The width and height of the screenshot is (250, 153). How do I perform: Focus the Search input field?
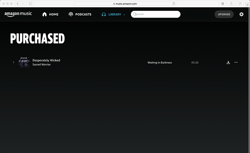tap(156, 14)
